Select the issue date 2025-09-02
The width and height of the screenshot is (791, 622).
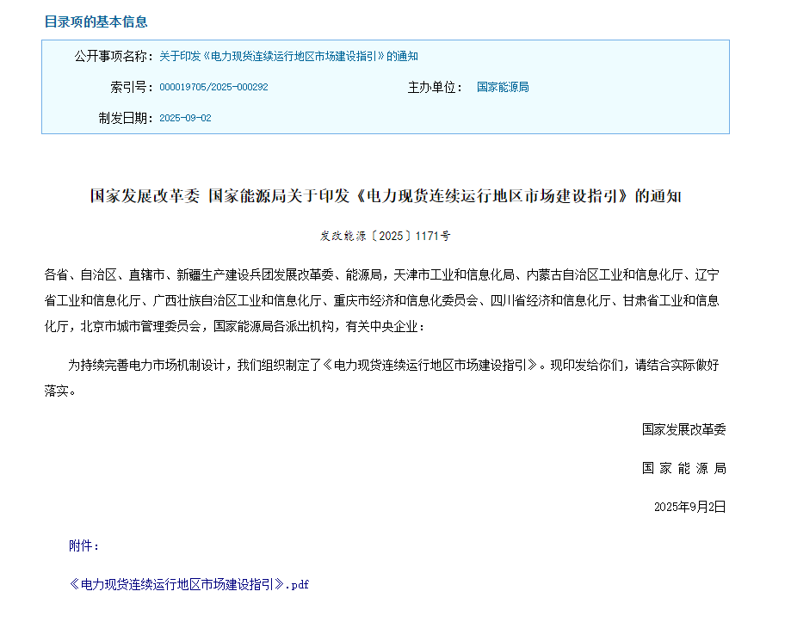[185, 118]
